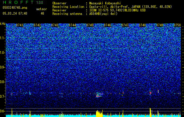Click the 0741 time marker
The image size is (184, 117).
(x=20, y=25)
